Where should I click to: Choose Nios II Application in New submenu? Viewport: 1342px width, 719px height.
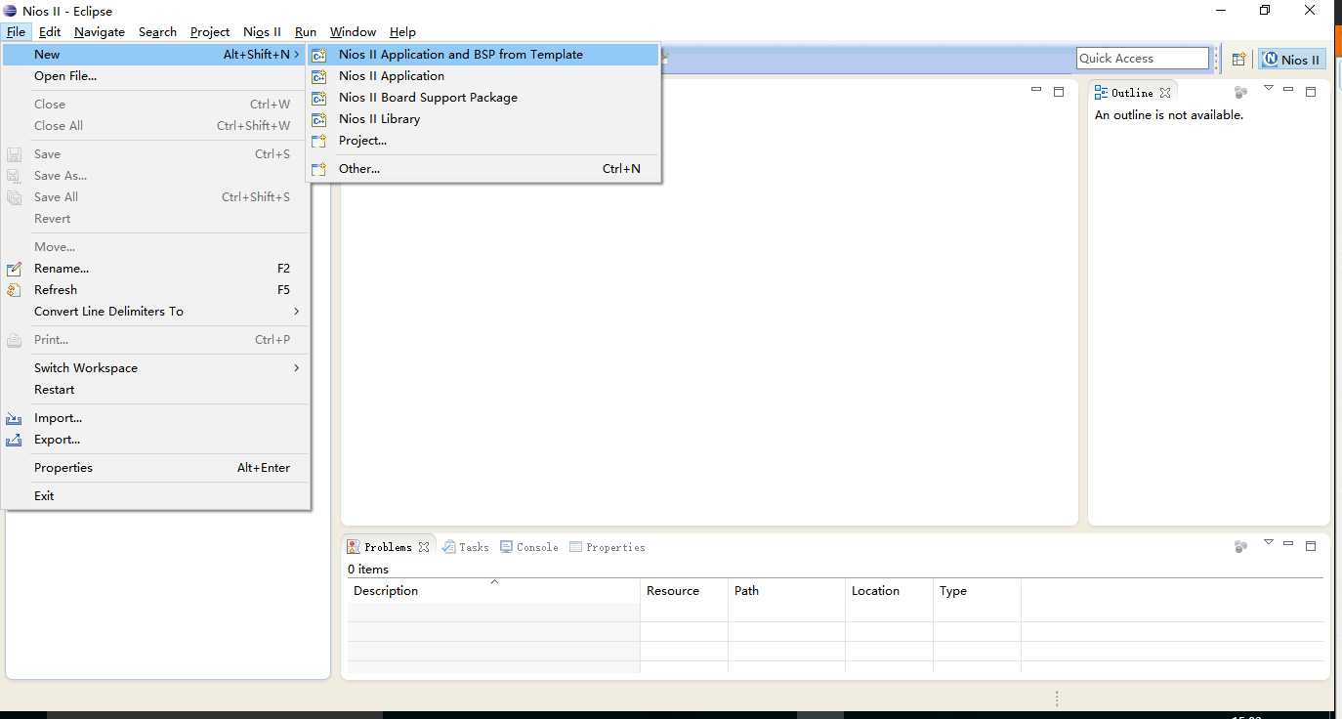tap(483, 76)
